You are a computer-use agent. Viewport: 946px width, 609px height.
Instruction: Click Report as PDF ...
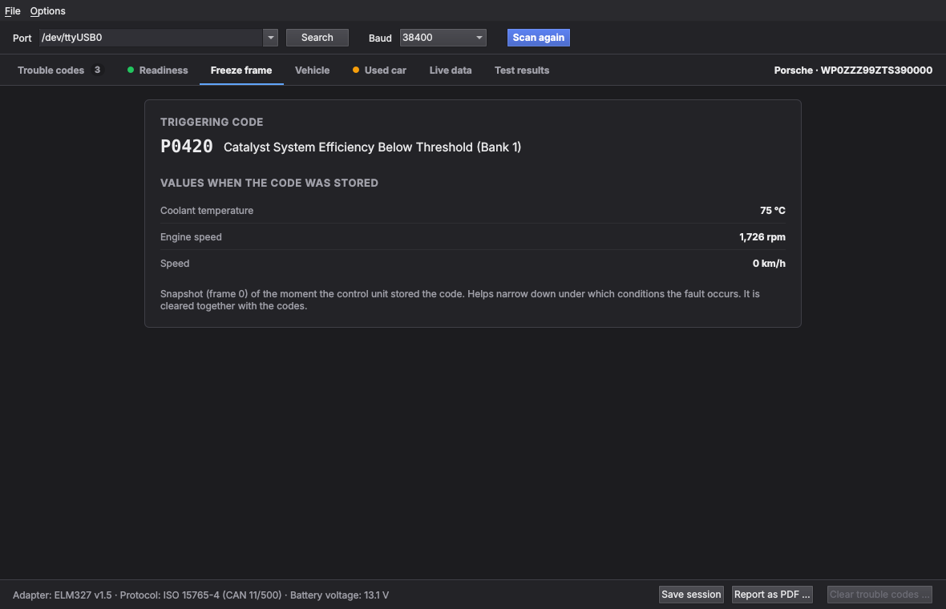tap(772, 595)
